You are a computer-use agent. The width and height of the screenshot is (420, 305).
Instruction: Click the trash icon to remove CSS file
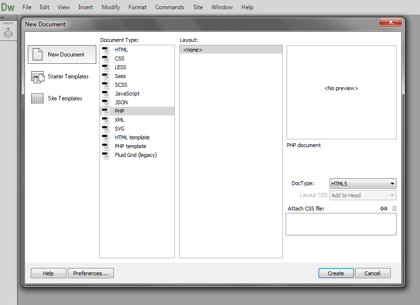click(394, 208)
